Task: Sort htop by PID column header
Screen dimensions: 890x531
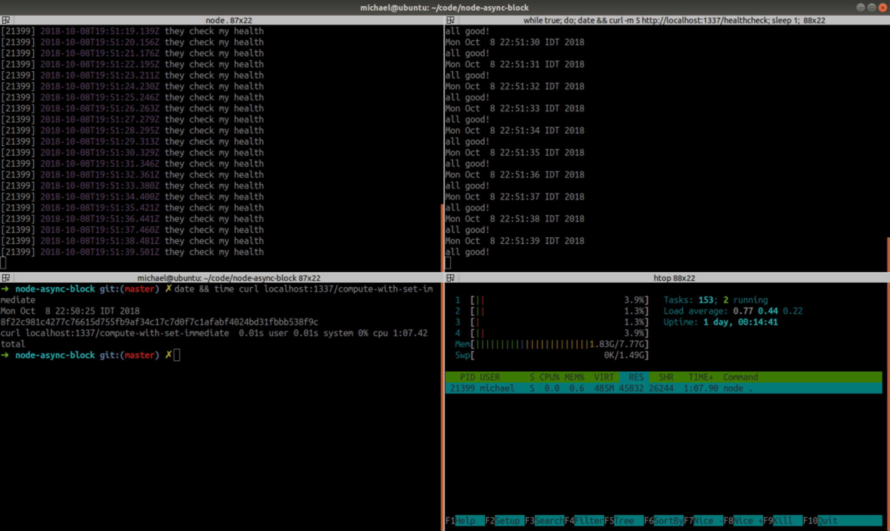Action: [x=467, y=377]
